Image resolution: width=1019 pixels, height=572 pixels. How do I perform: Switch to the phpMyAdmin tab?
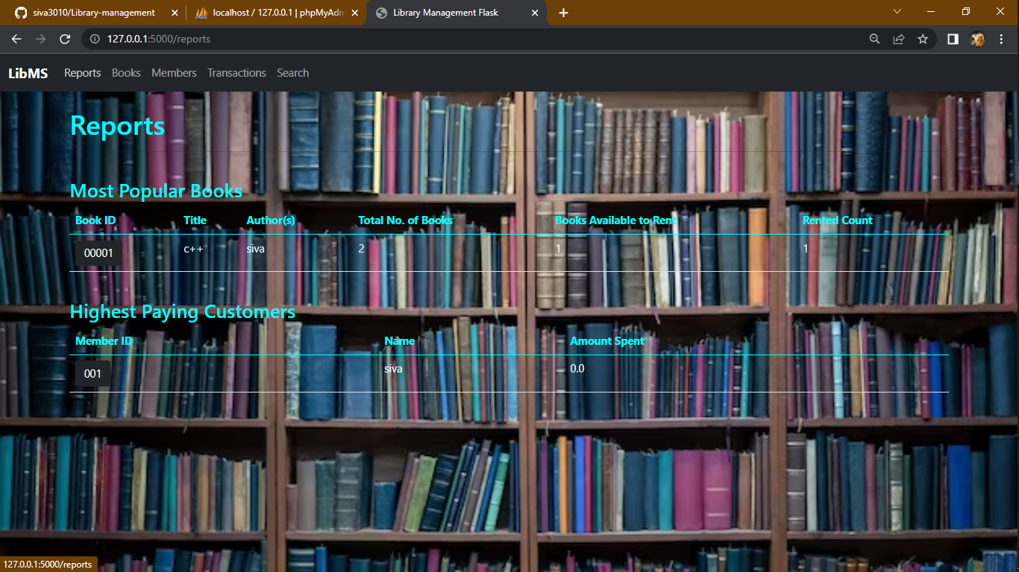[x=276, y=13]
